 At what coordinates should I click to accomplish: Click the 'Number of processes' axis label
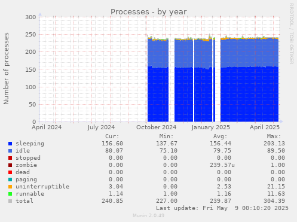tap(6, 68)
